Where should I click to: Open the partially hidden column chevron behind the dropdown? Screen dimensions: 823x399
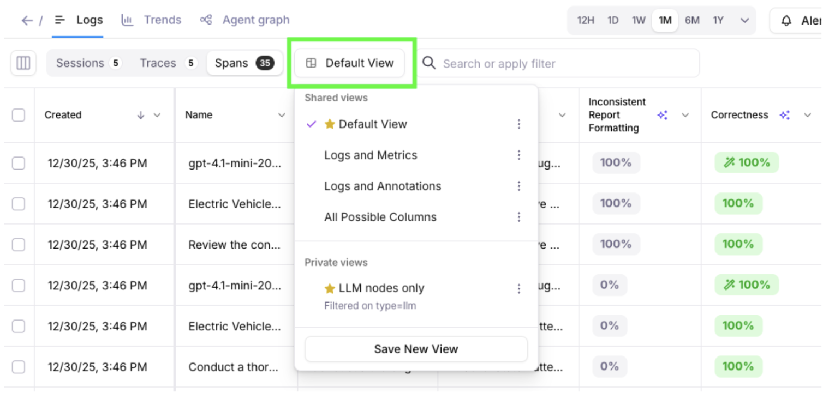coord(562,115)
